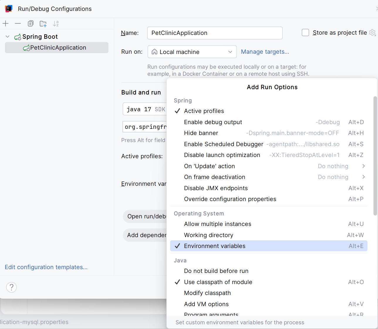Image resolution: width=378 pixels, height=329 pixels.
Task: Add new configuration with plus icon
Action: [x=6, y=23]
